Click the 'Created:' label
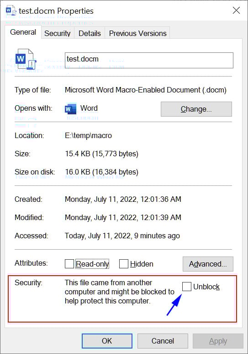The width and height of the screenshot is (248, 354). pyautogui.click(x=28, y=200)
